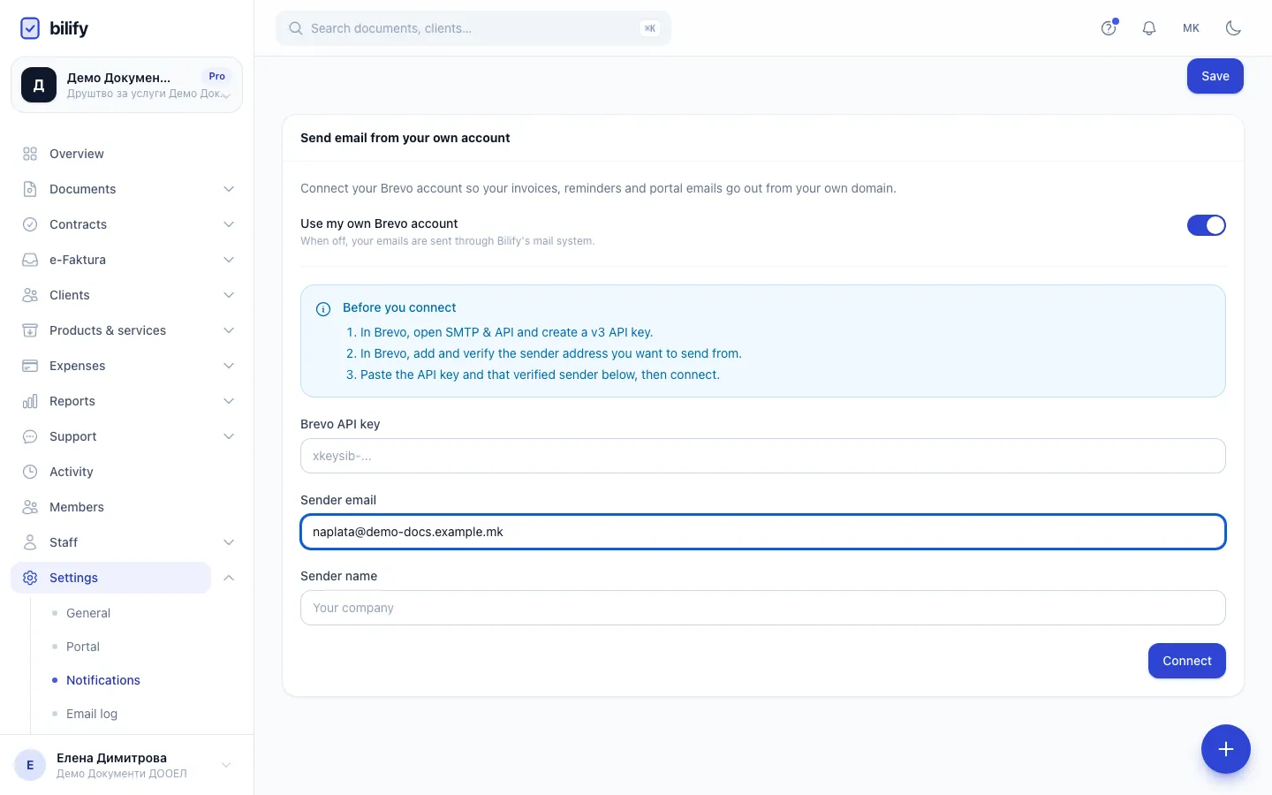This screenshot has height=795, width=1272.
Task: Open the Members menu label
Action: [77, 507]
